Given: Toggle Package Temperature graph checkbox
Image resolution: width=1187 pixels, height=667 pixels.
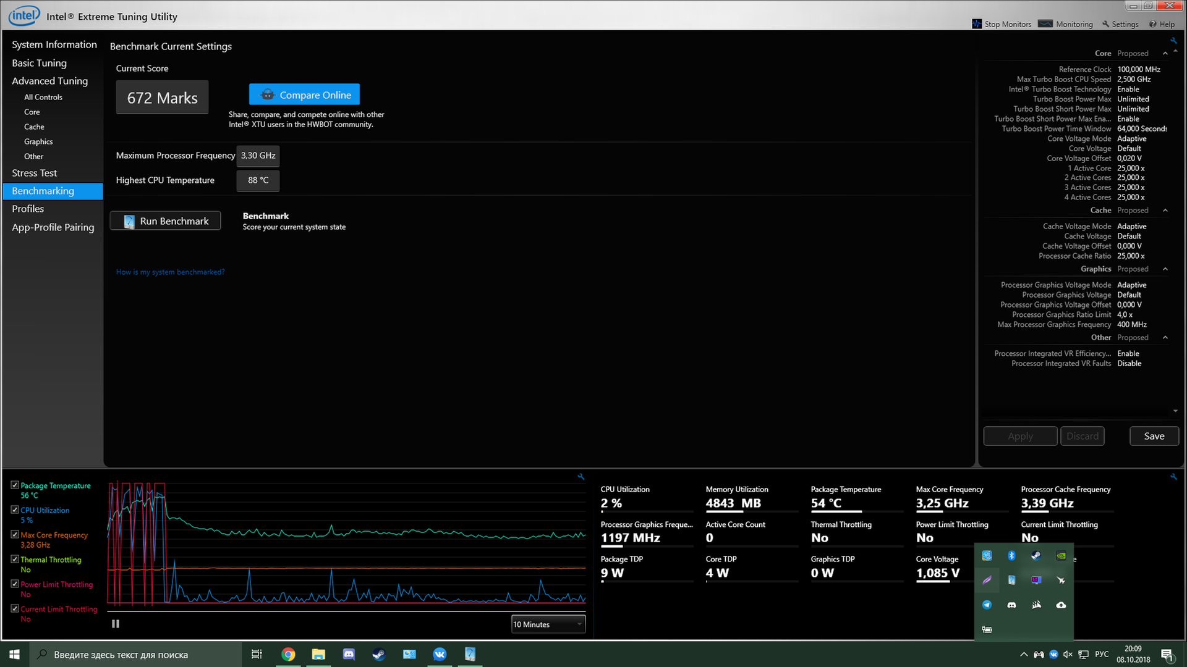Looking at the screenshot, I should pos(15,485).
